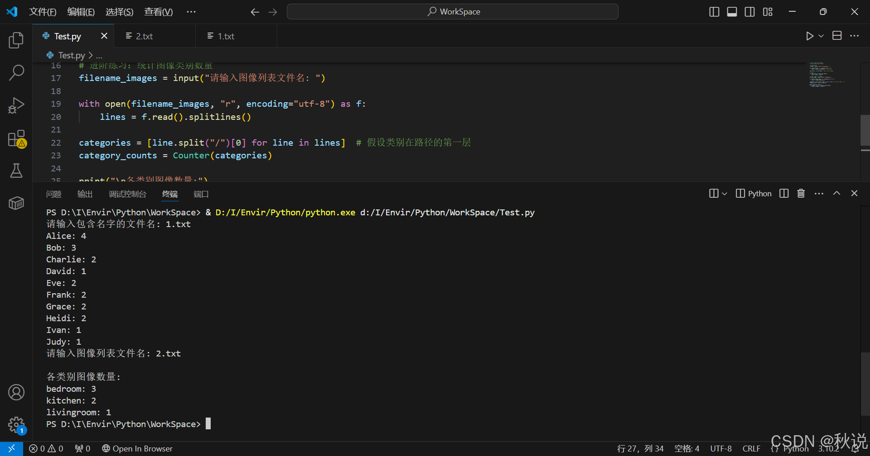
Task: Split the terminal
Action: 784,194
